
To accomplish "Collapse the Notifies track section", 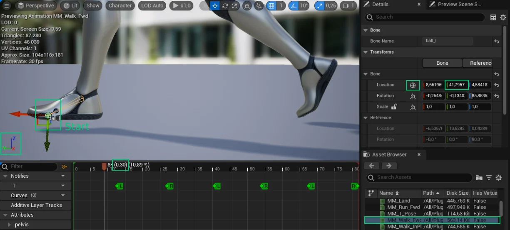I will pos(6,176).
